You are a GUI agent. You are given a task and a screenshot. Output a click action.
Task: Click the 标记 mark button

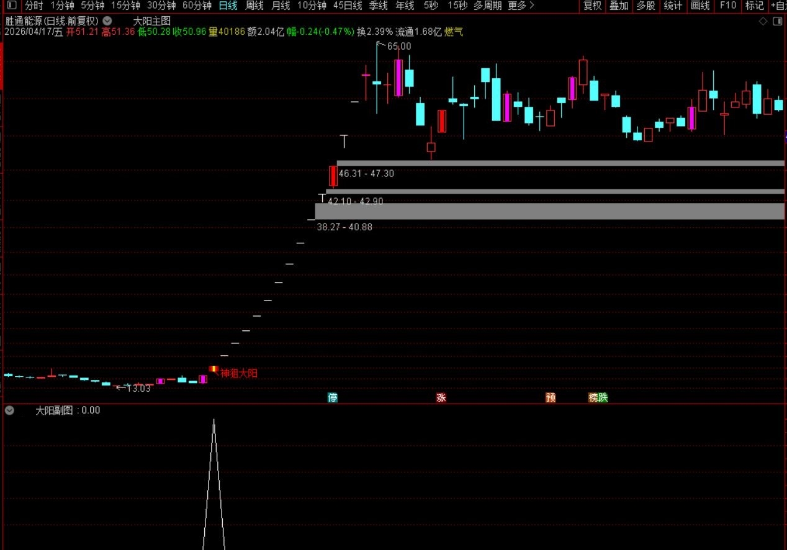point(754,6)
